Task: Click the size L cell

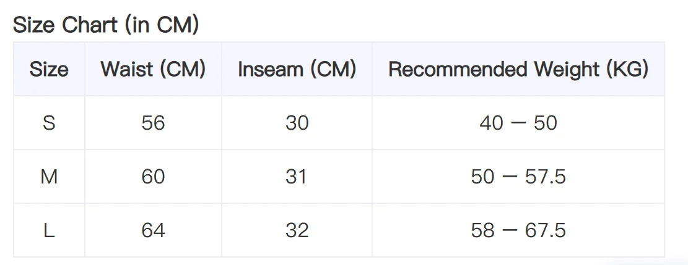Action: point(49,230)
